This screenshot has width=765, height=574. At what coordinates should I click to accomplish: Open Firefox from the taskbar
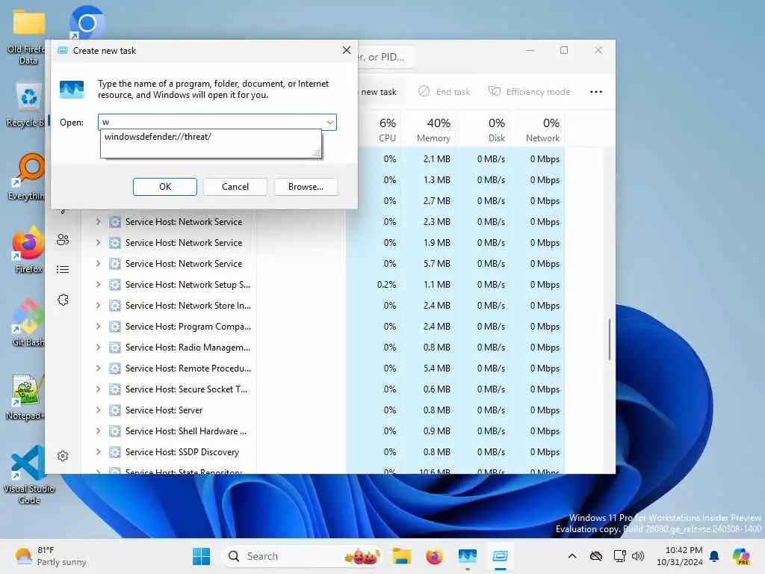point(434,556)
